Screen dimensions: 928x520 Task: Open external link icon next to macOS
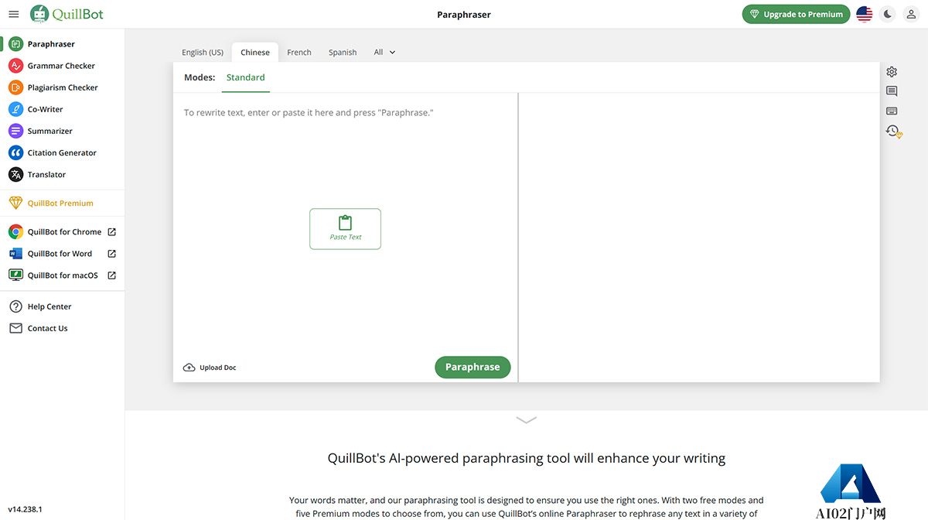point(111,275)
